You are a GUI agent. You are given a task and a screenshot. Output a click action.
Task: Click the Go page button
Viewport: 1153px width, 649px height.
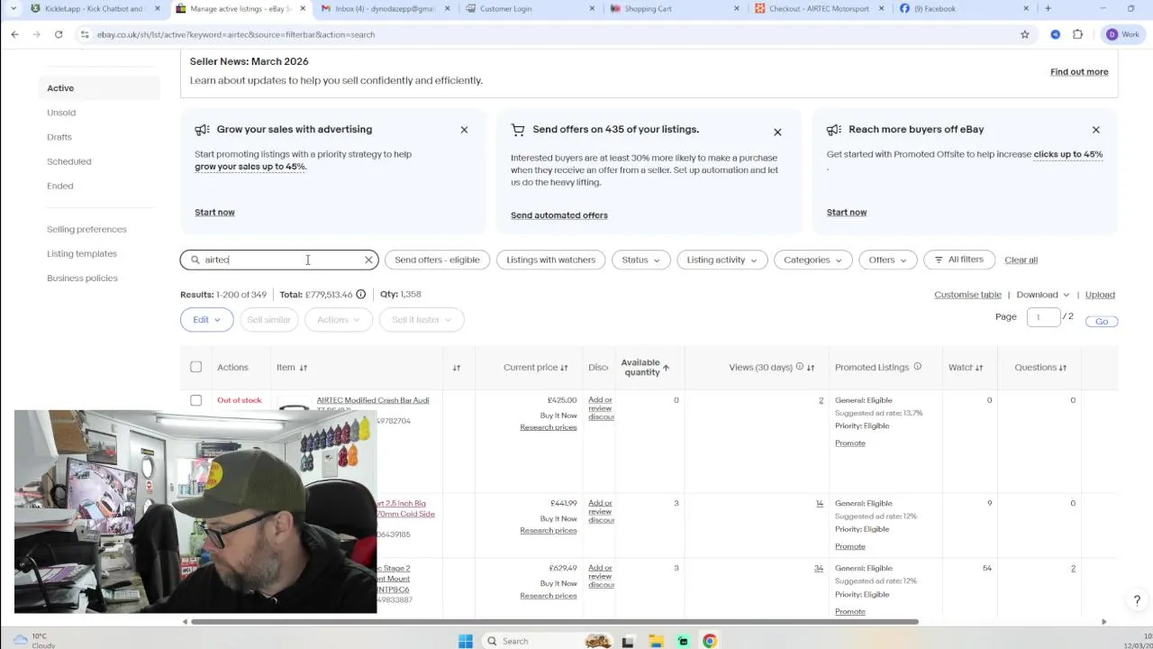point(1102,321)
